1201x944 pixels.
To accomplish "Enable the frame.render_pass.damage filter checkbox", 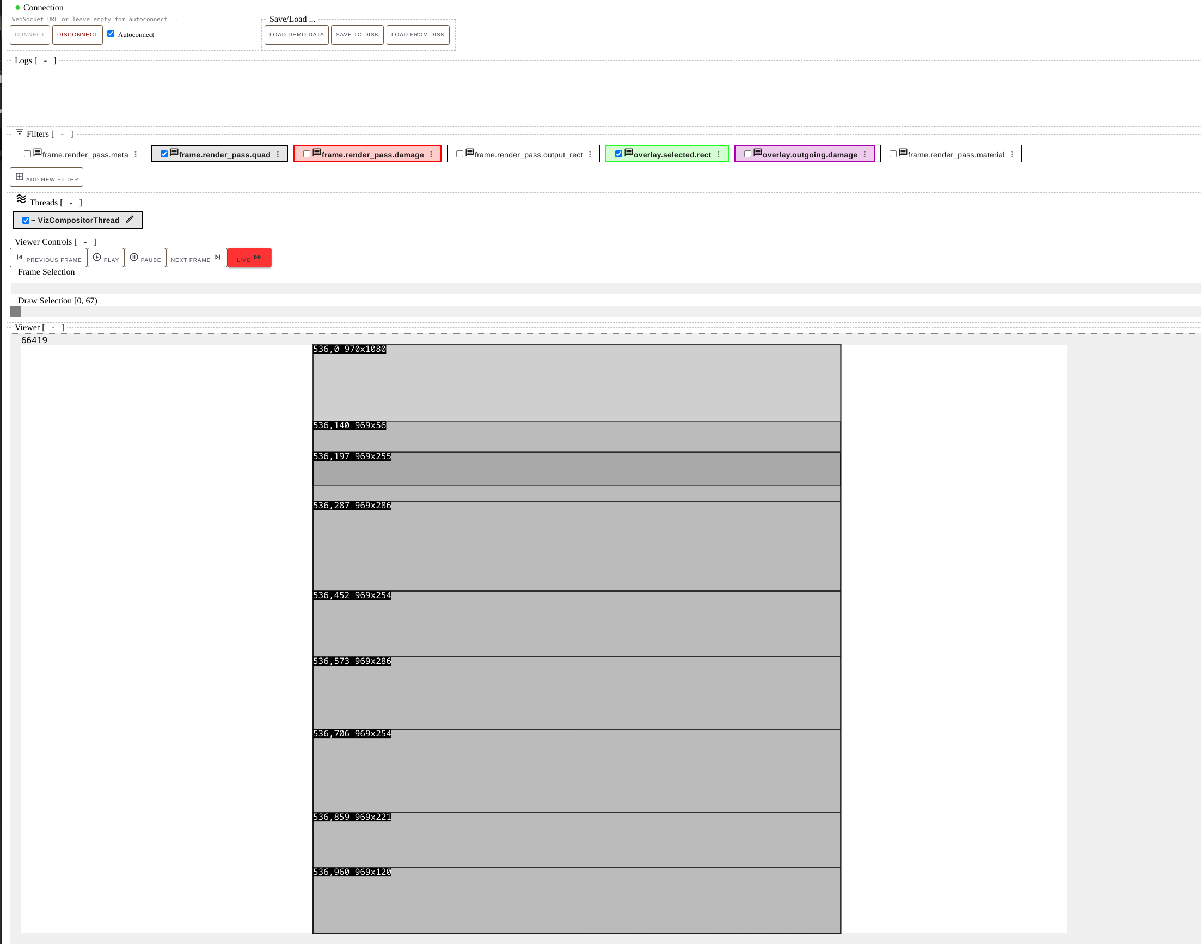I will (x=307, y=154).
